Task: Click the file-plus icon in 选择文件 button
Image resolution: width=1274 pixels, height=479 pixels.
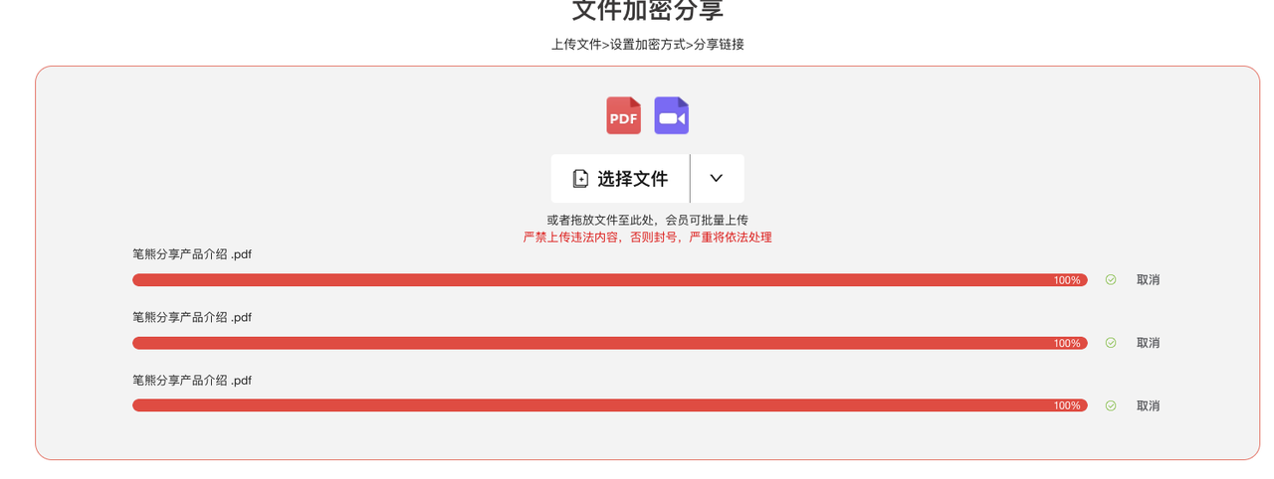Action: tap(580, 179)
